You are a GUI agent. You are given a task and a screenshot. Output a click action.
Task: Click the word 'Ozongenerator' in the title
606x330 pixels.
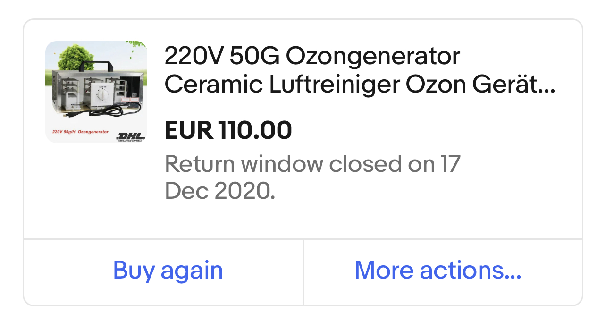(x=373, y=57)
